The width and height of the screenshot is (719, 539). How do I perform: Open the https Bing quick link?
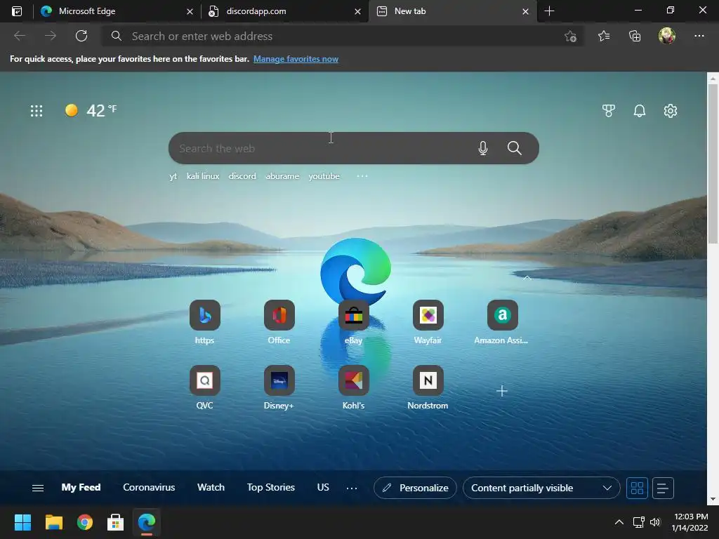(x=204, y=321)
